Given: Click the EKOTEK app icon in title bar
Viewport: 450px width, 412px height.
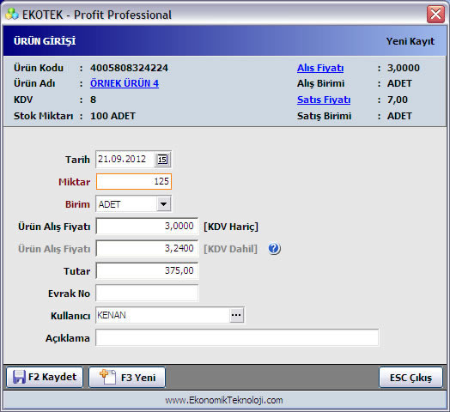Looking at the screenshot, I should click(x=12, y=14).
